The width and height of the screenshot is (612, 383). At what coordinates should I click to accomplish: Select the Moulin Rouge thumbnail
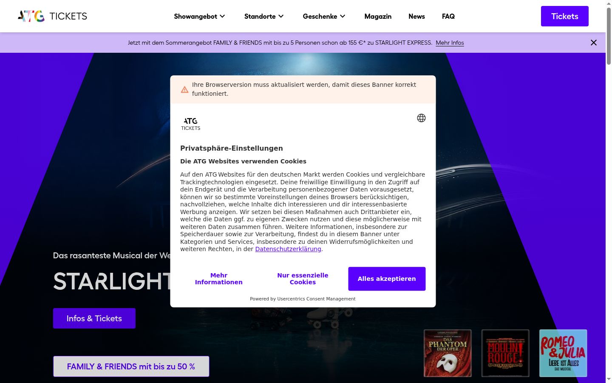(505, 353)
